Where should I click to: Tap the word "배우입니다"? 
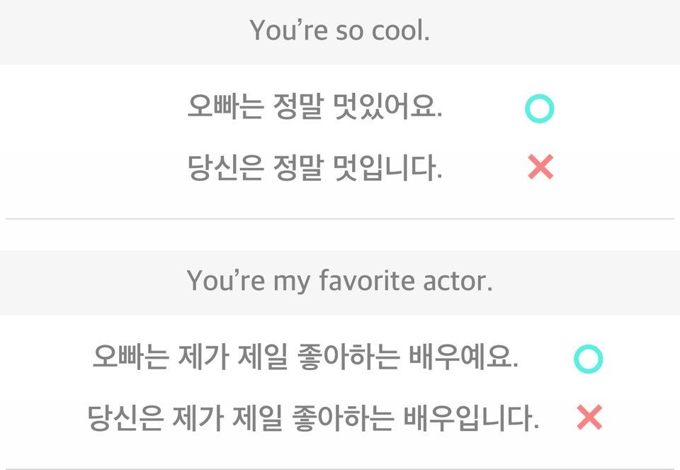coord(472,418)
